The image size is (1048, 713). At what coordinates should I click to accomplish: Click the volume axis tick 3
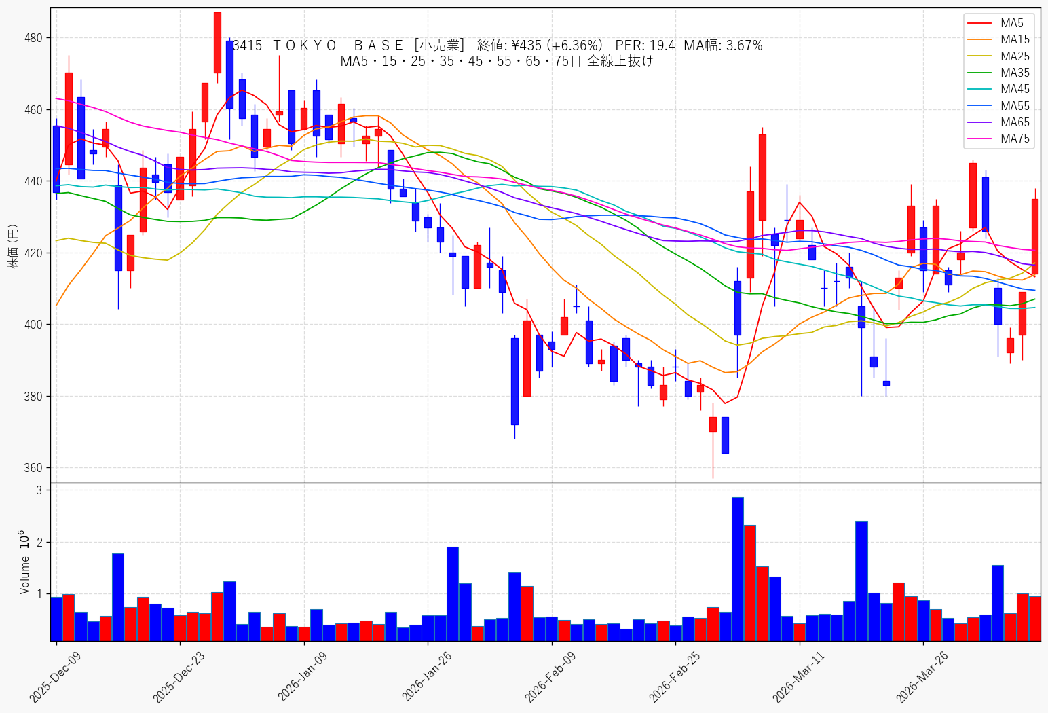point(39,490)
